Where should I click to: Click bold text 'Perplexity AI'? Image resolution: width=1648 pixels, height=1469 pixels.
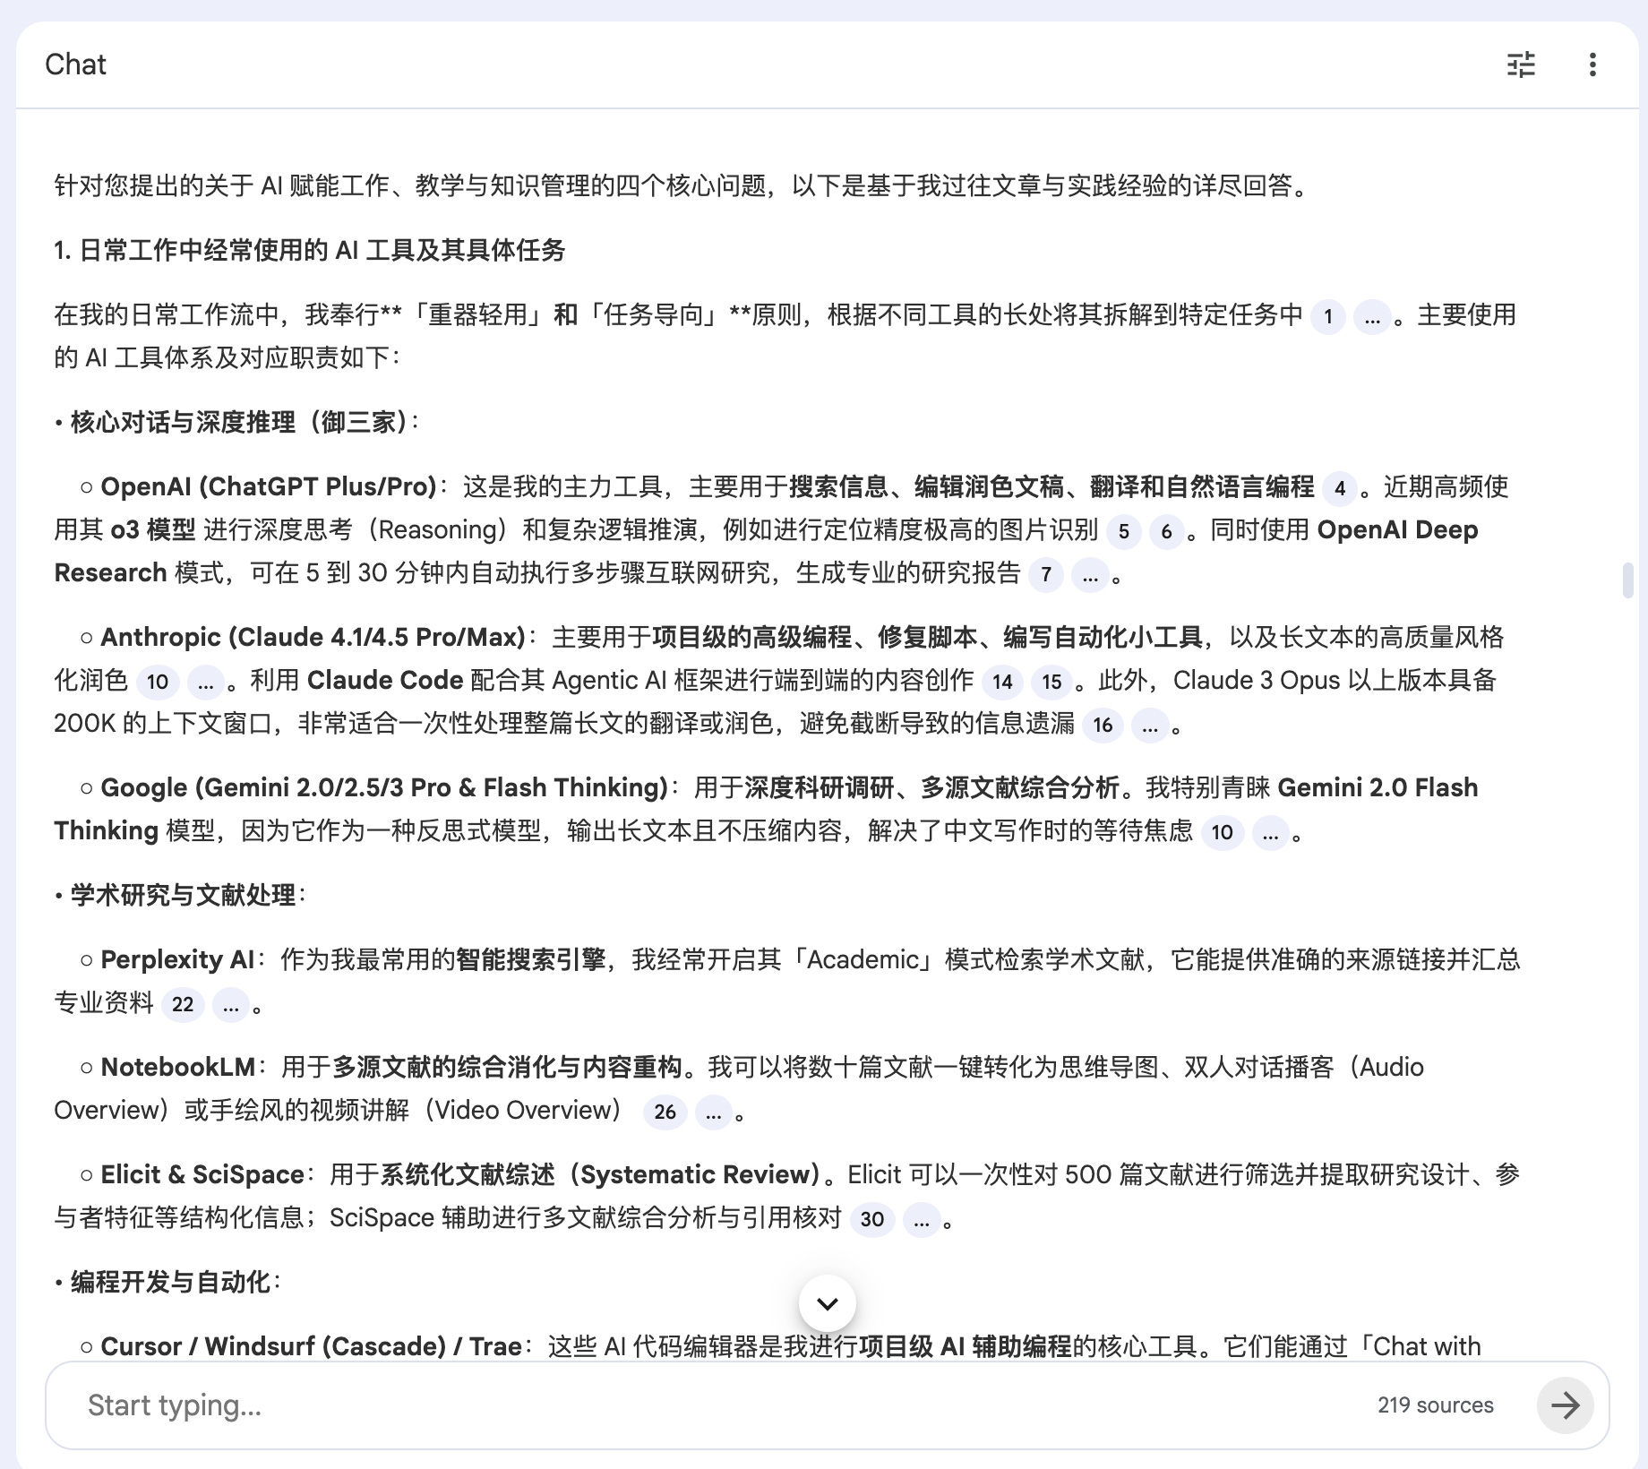tap(177, 959)
